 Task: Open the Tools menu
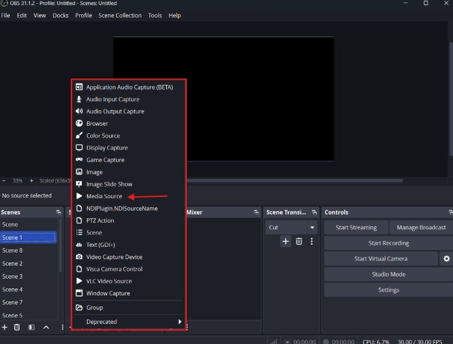click(155, 16)
